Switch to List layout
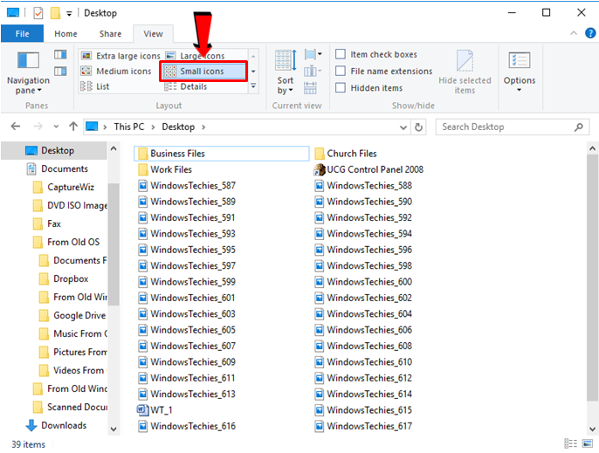The image size is (599, 453). coord(95,86)
